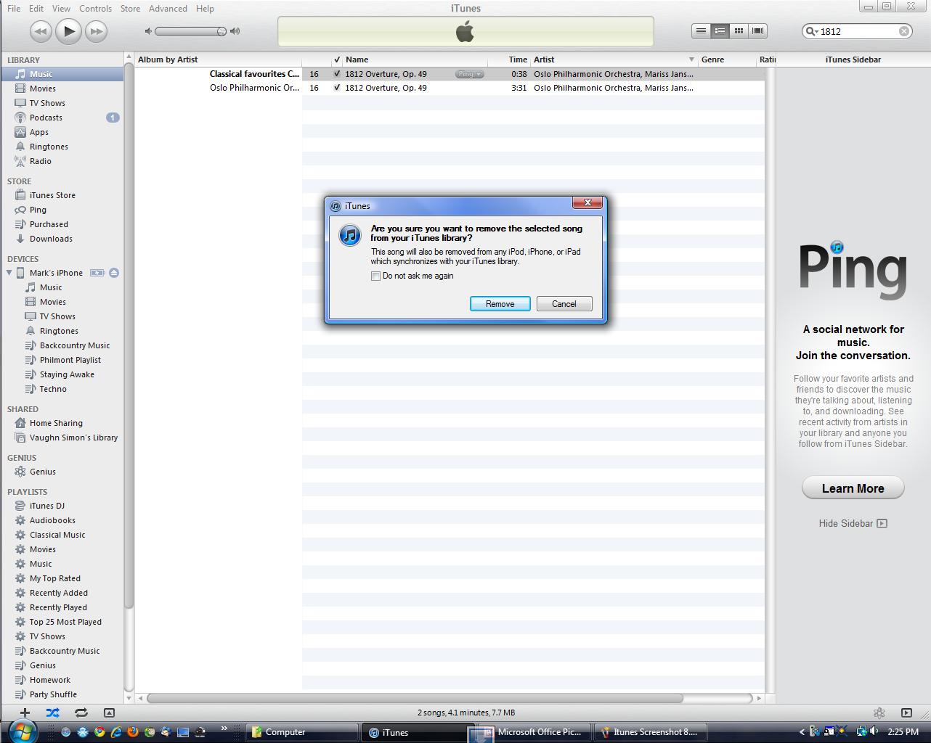The height and width of the screenshot is (743, 931).
Task: Show or hide artwork viewer button
Action: (109, 713)
